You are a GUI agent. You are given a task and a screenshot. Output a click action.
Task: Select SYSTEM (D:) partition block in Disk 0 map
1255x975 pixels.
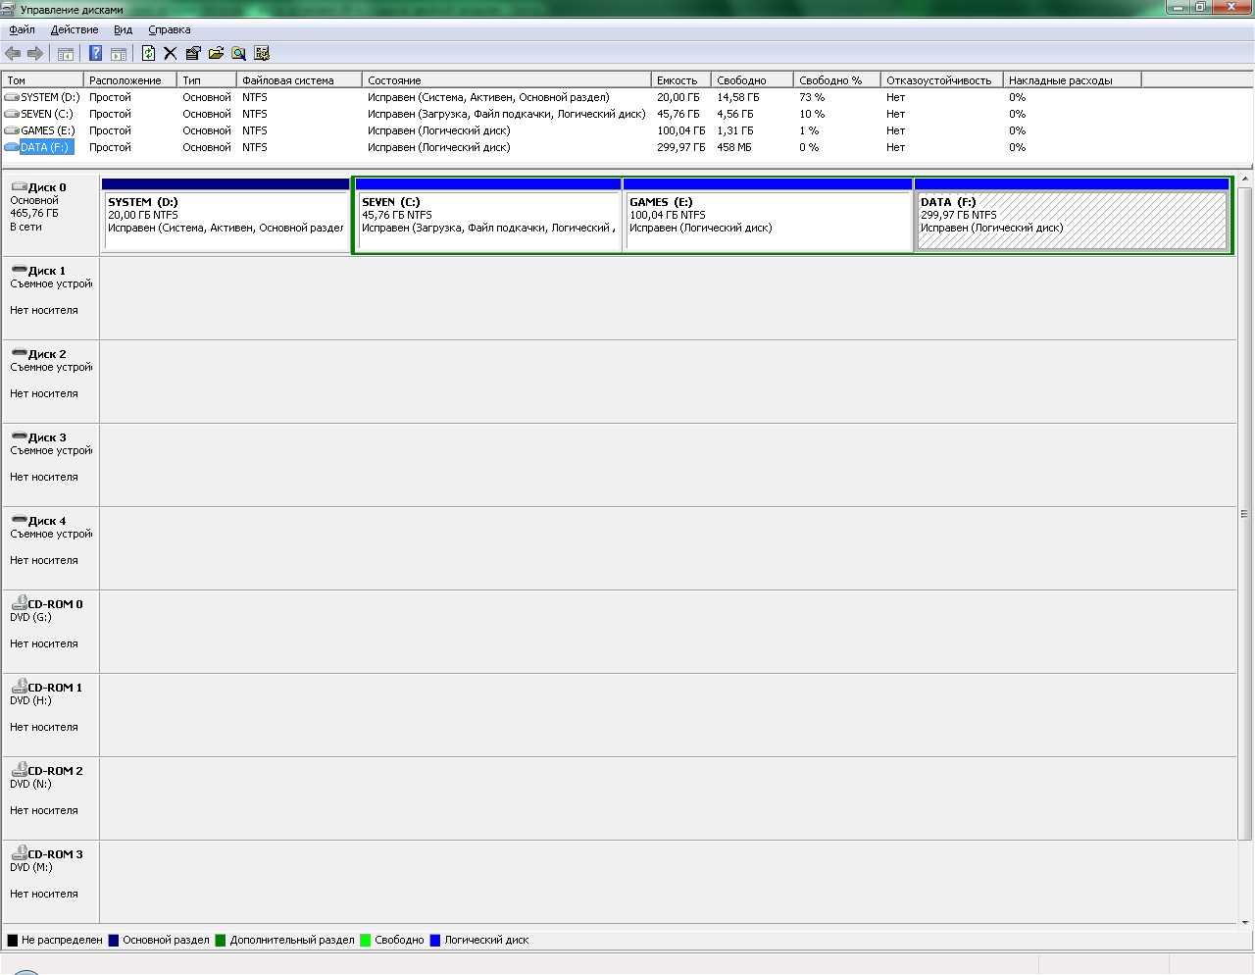[226, 215]
